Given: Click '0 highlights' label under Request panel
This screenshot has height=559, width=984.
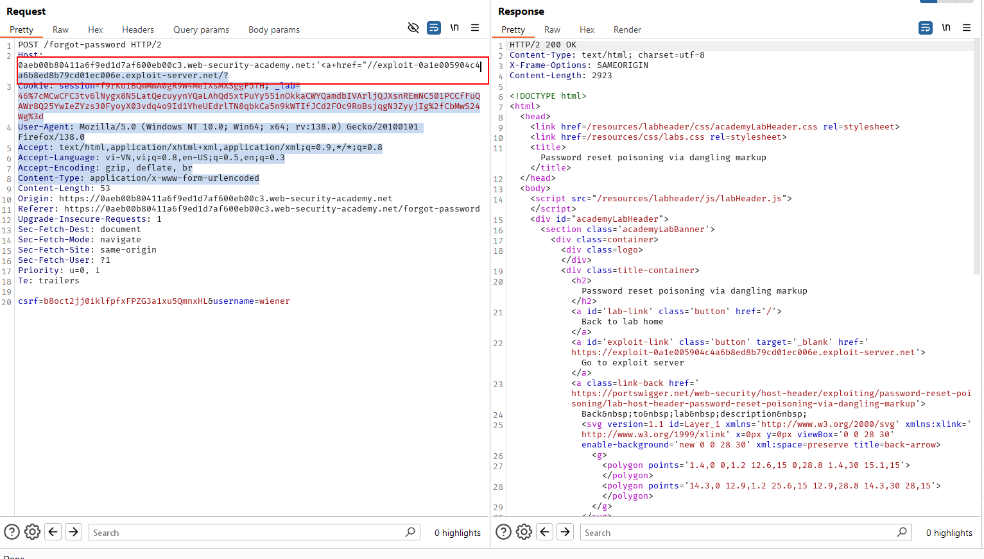Looking at the screenshot, I should [x=458, y=533].
